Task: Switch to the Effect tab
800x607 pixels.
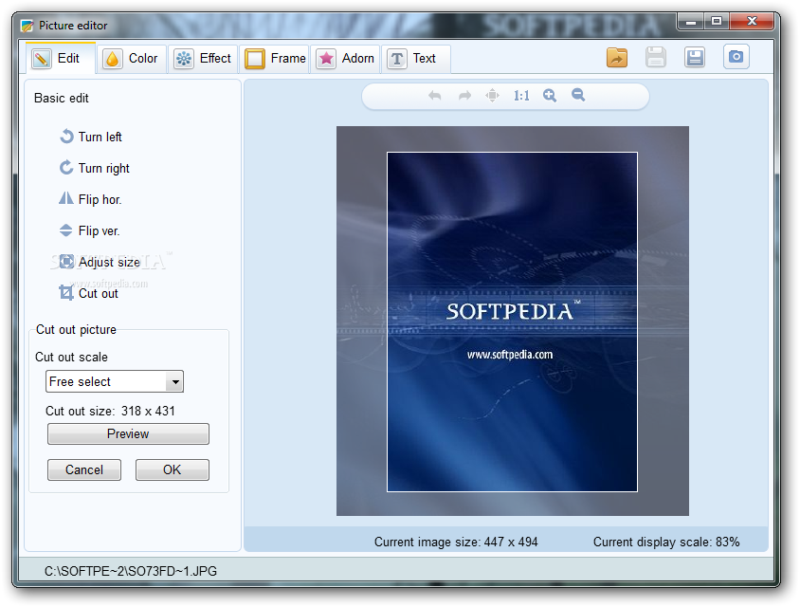Action: coord(203,59)
